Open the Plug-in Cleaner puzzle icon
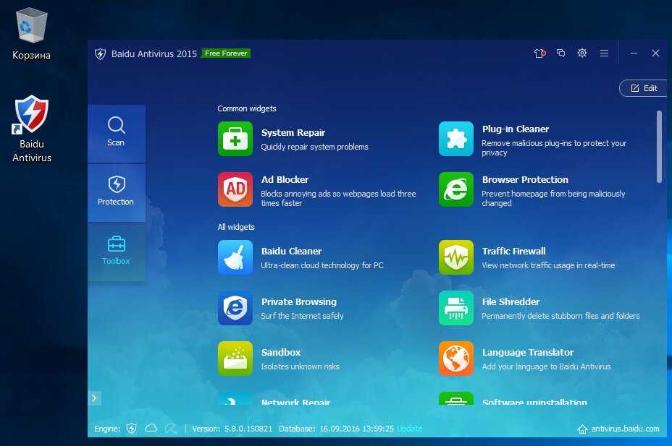The height and width of the screenshot is (446, 672). (x=456, y=139)
